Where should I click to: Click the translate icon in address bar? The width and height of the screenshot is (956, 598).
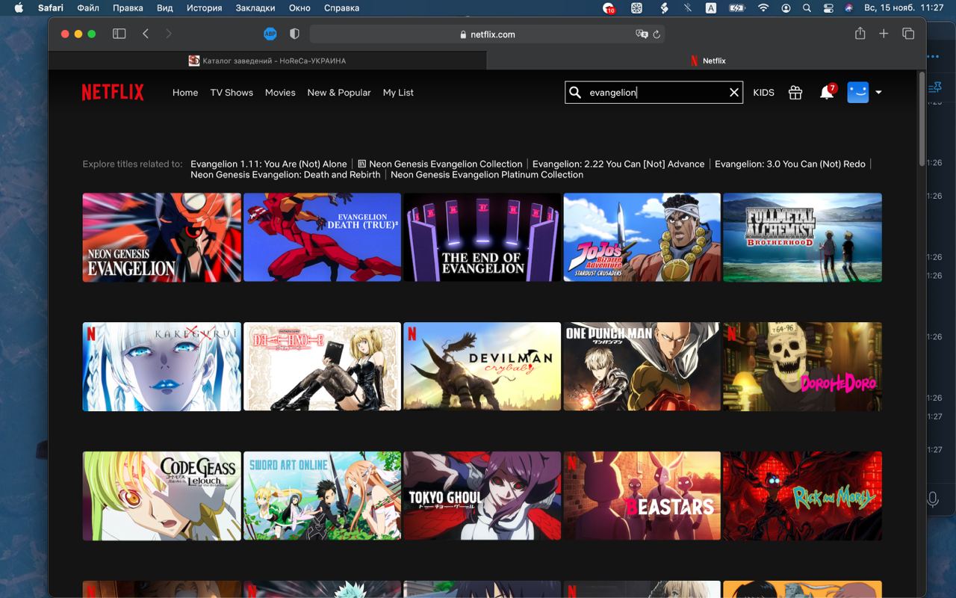coord(641,34)
